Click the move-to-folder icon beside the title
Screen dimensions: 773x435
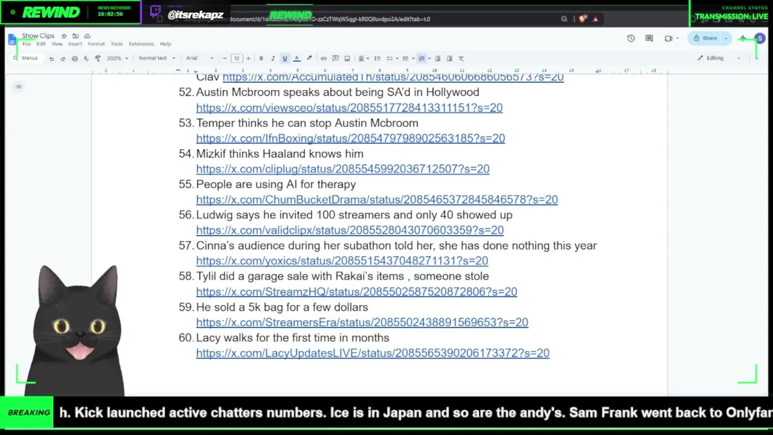75,36
